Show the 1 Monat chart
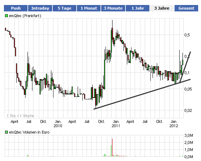 (x=89, y=8)
